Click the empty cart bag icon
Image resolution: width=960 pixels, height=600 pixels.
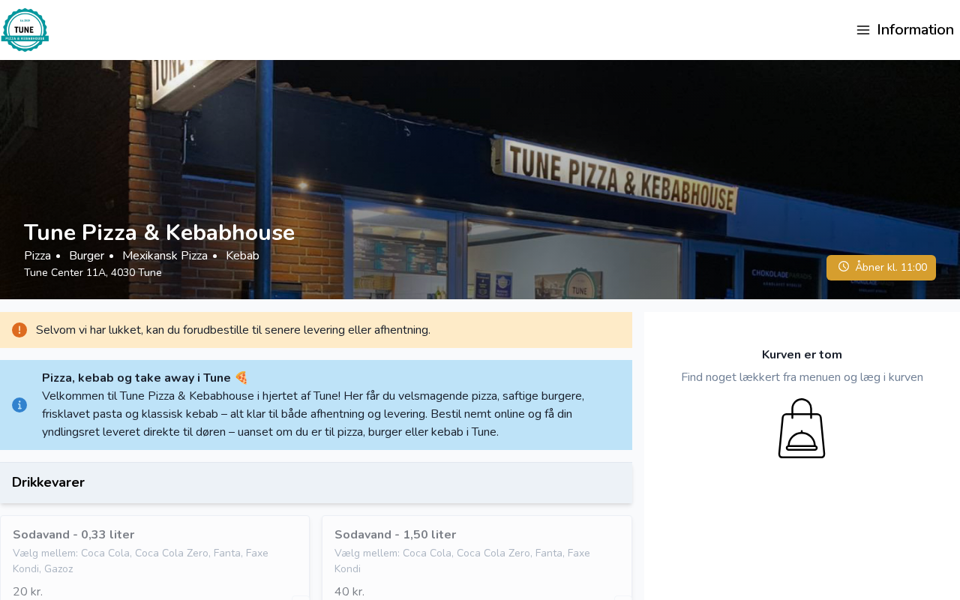click(x=802, y=428)
